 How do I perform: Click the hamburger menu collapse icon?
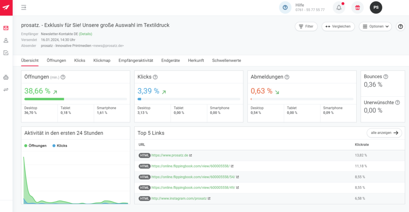point(24,7)
